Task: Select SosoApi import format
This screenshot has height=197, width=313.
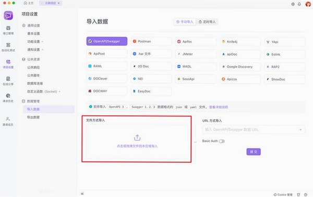Action: 196,79
